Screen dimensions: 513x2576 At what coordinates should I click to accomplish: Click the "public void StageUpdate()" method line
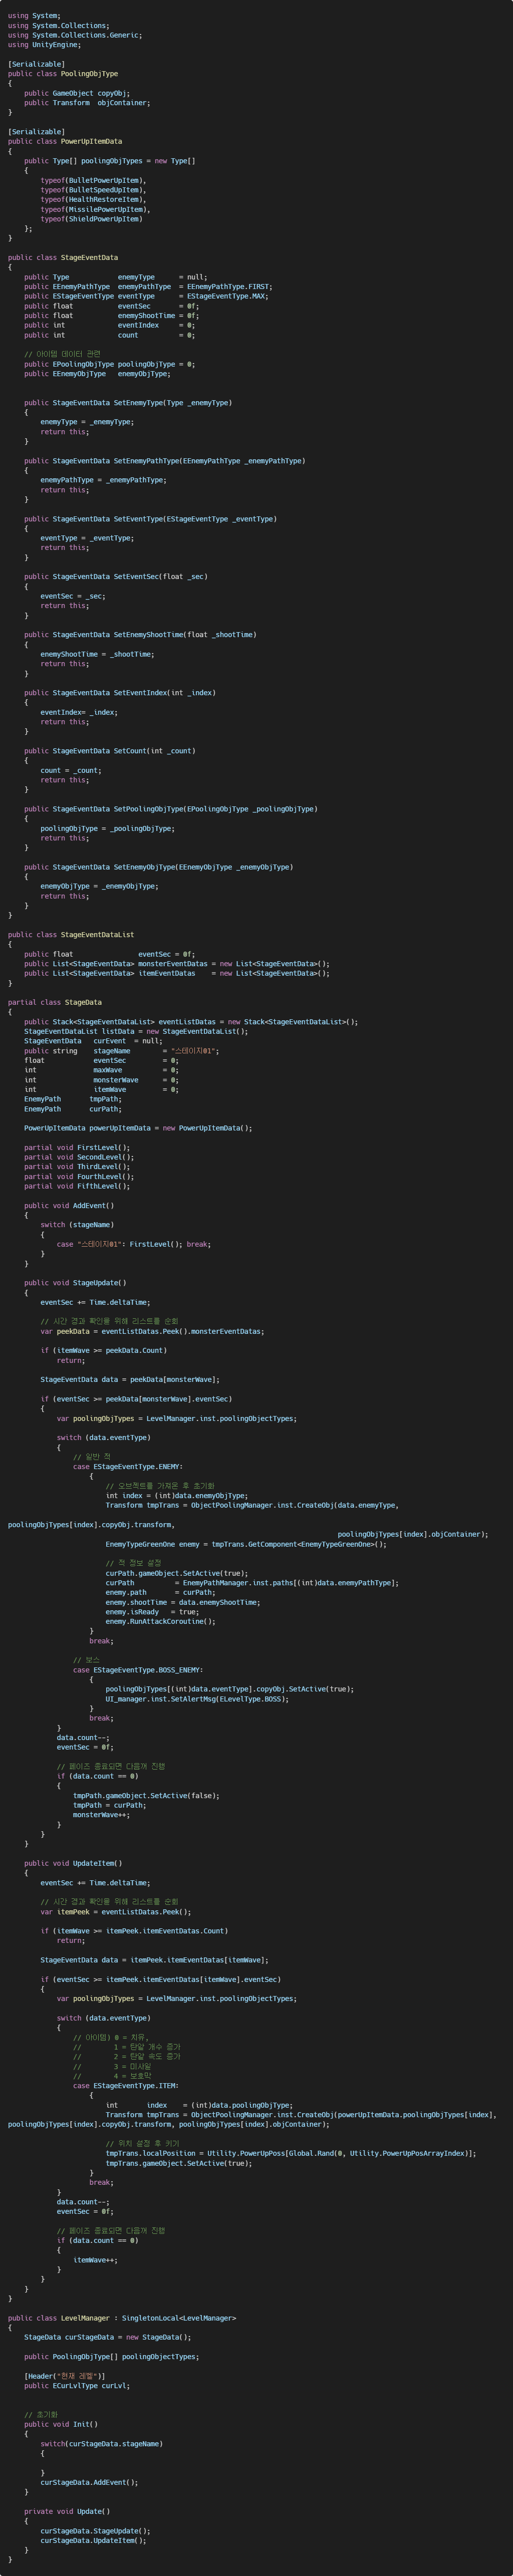(x=75, y=1283)
